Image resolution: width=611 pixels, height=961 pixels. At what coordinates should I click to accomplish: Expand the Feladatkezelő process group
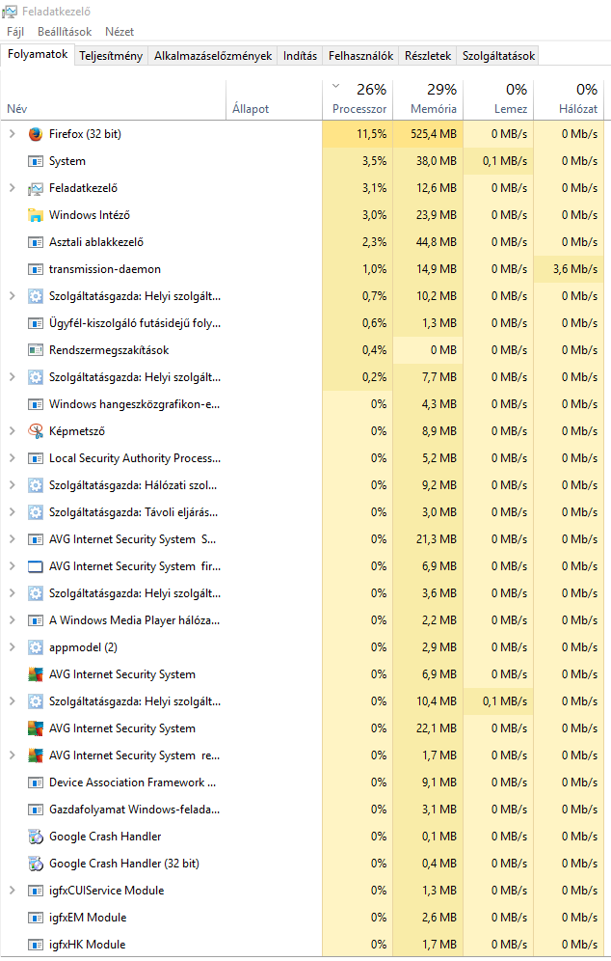coord(12,188)
